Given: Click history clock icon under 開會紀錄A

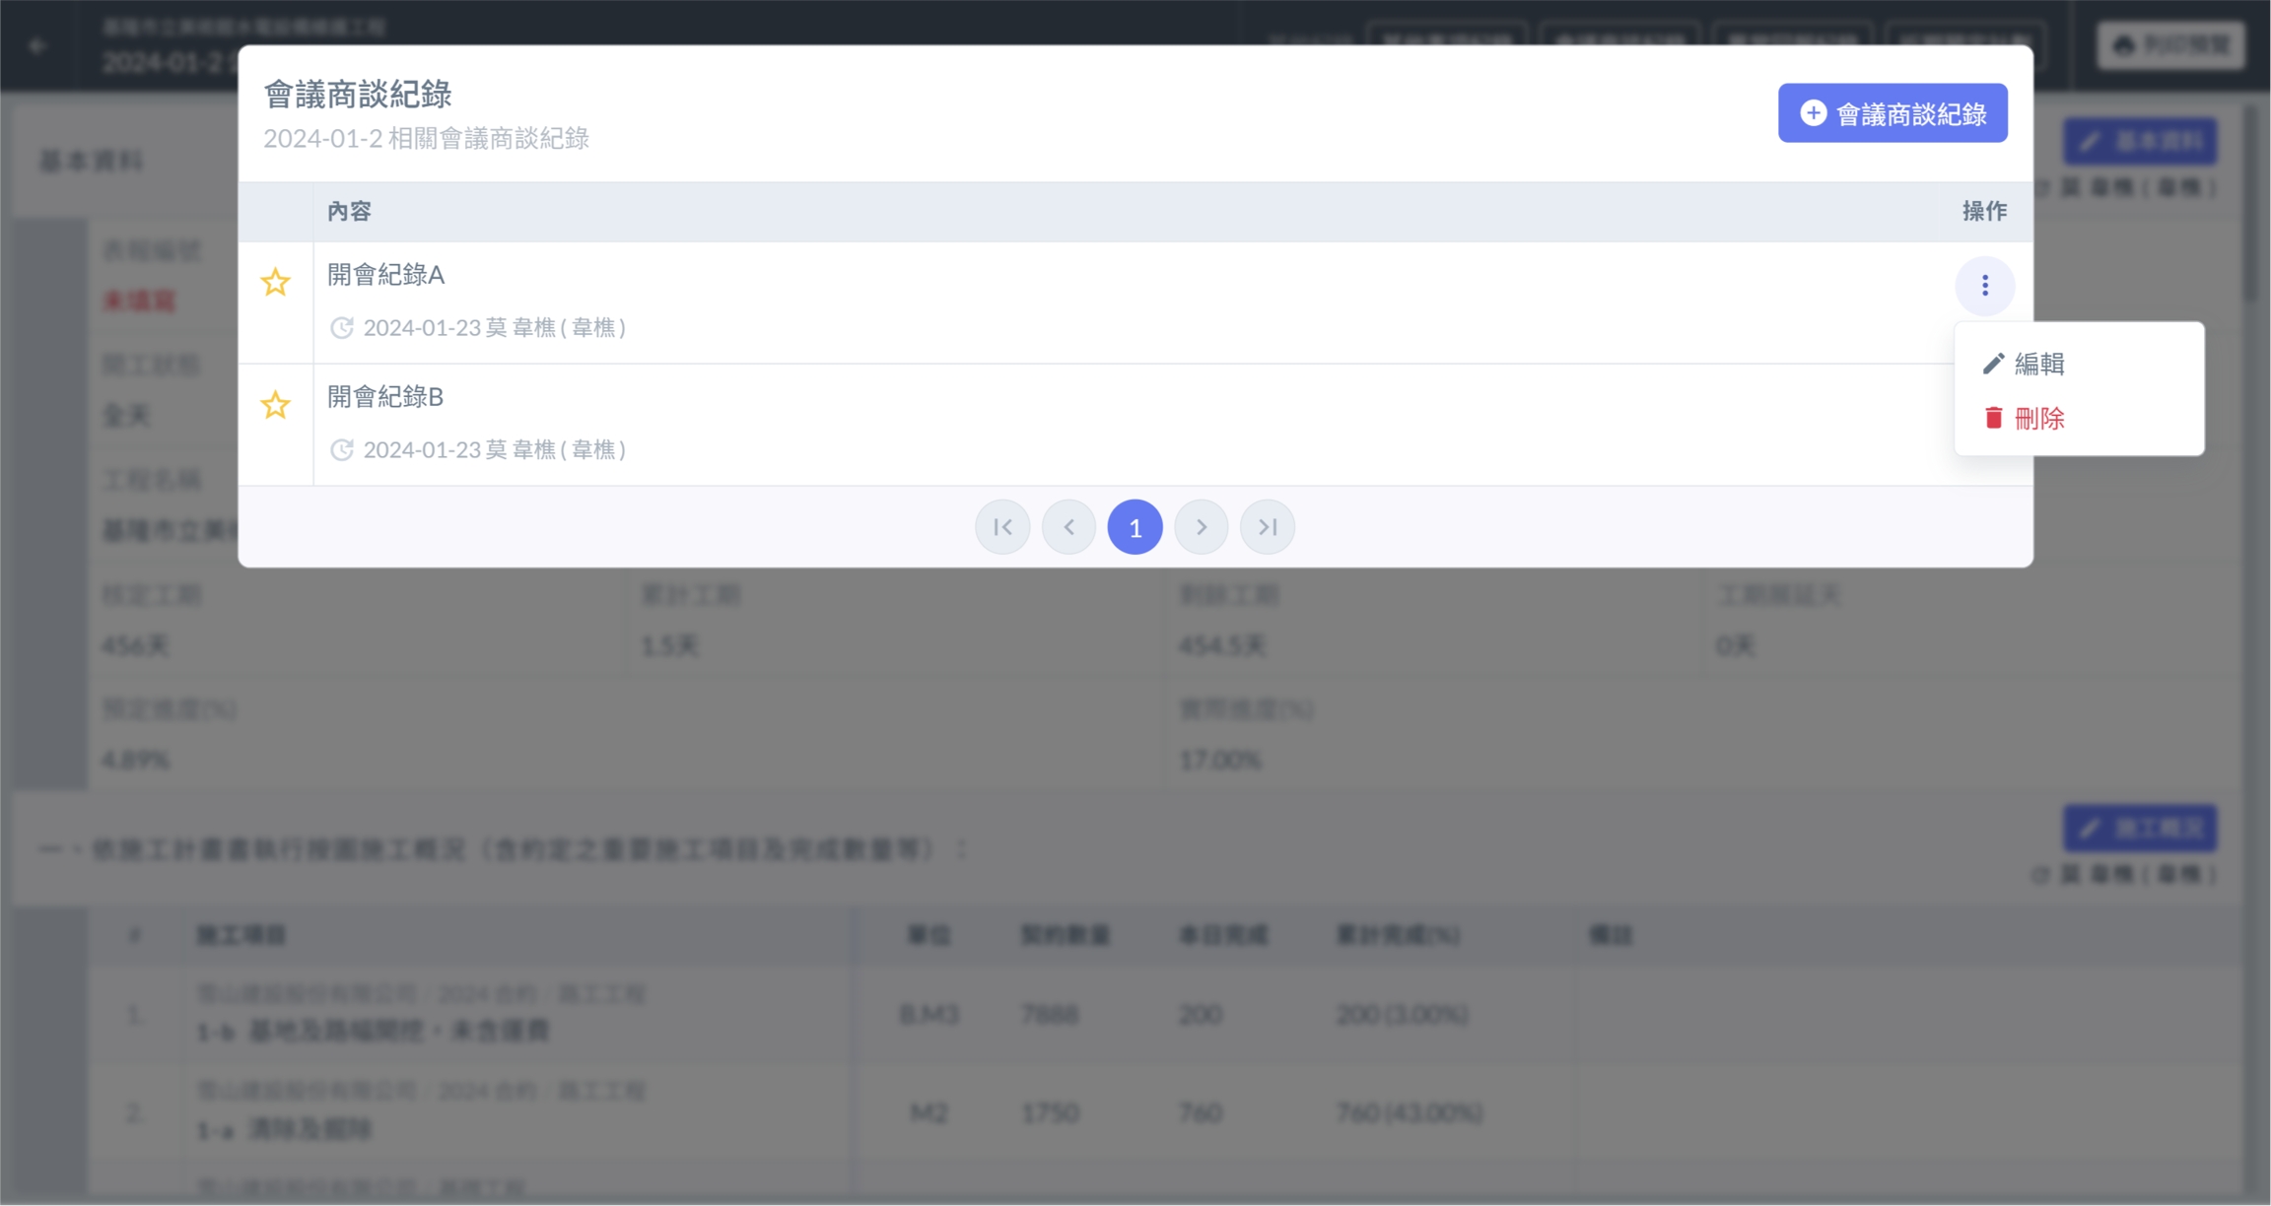Looking at the screenshot, I should point(341,328).
